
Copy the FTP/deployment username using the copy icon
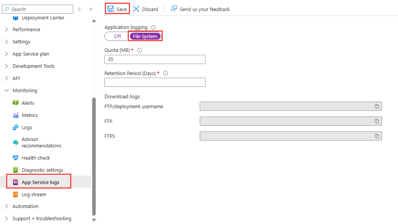click(x=377, y=106)
